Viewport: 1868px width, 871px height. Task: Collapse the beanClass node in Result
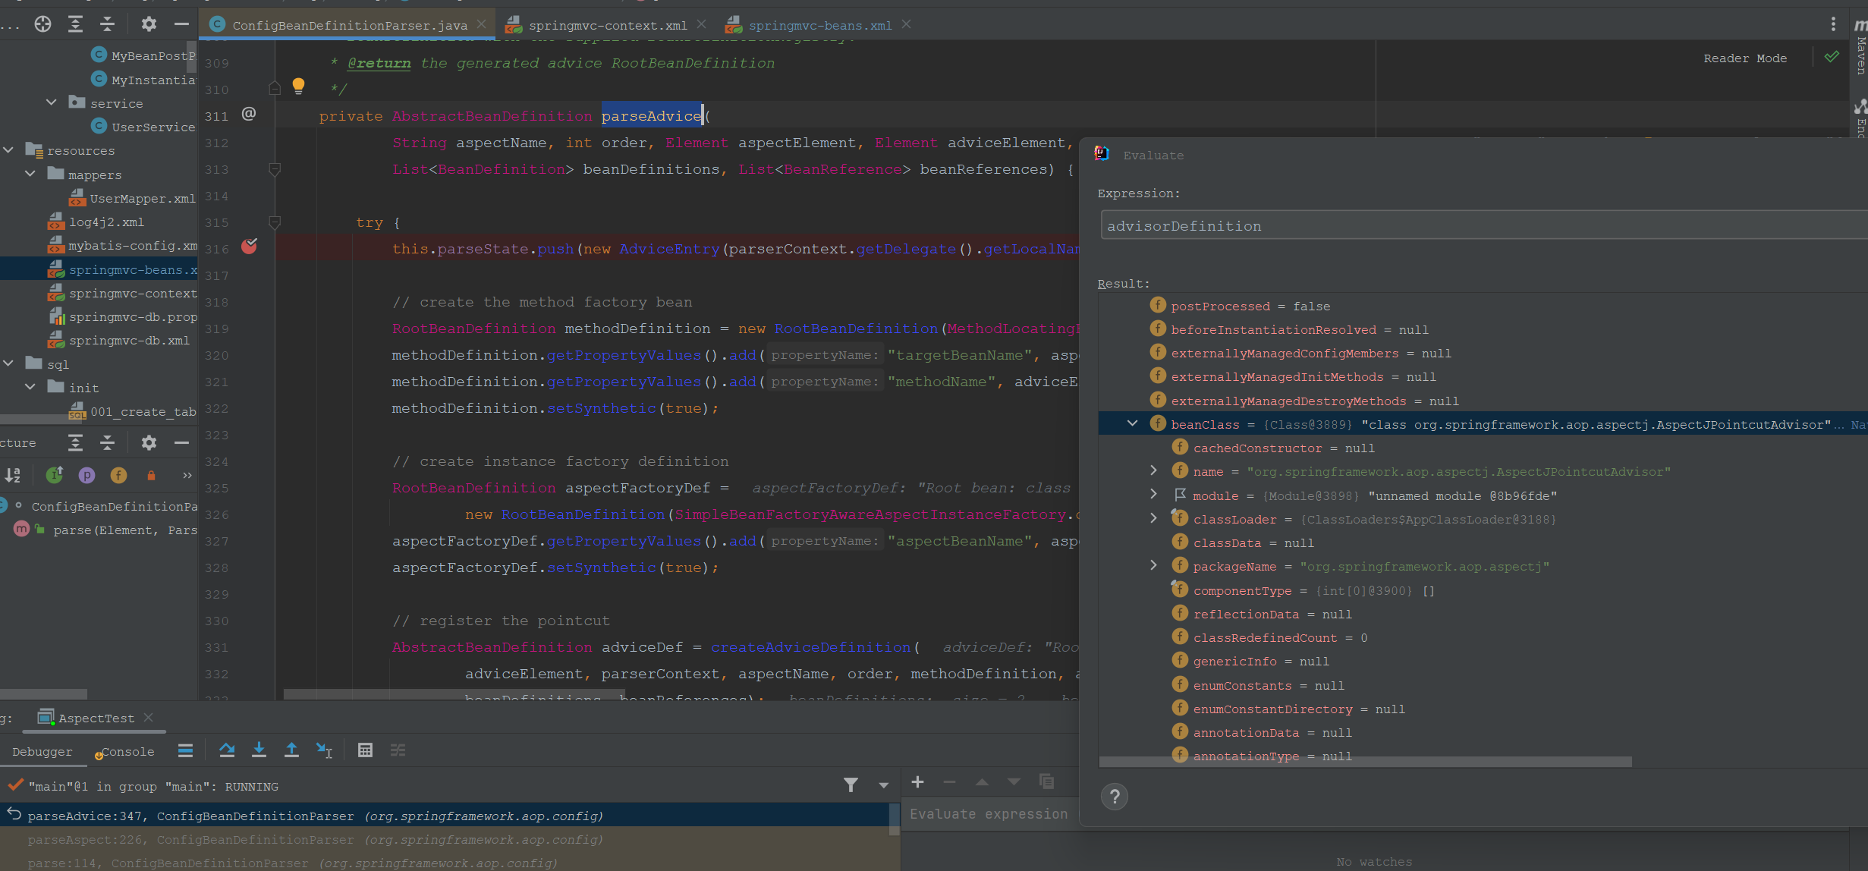(1132, 423)
